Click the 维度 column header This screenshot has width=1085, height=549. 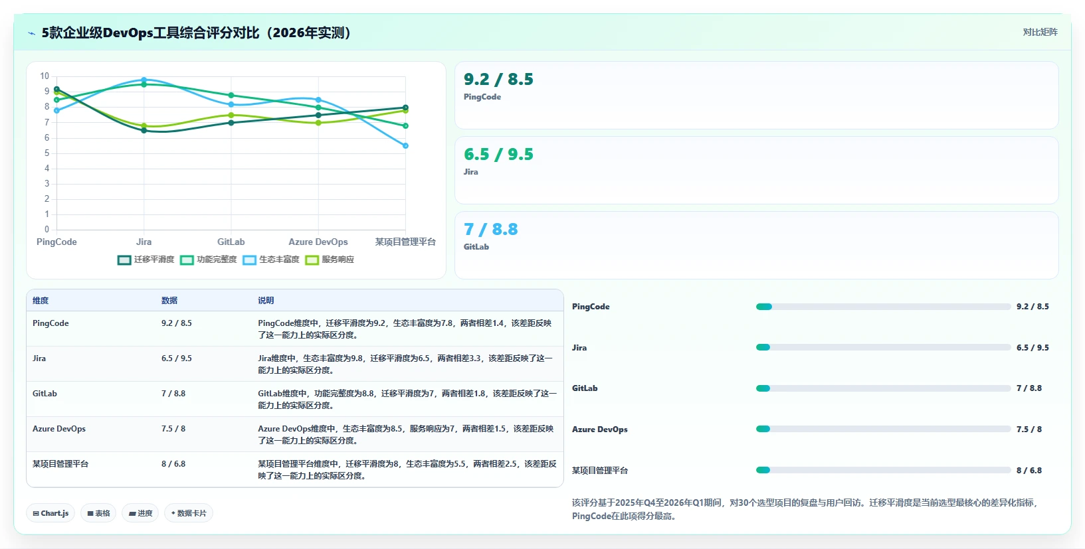point(41,301)
